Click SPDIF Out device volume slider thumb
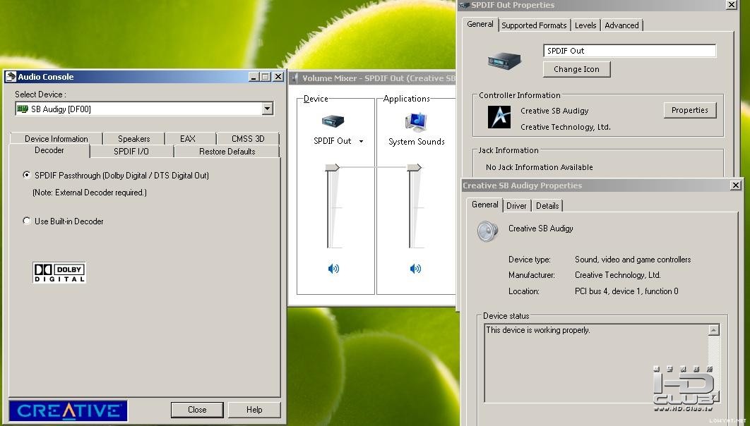This screenshot has width=750, height=426. pyautogui.click(x=332, y=167)
